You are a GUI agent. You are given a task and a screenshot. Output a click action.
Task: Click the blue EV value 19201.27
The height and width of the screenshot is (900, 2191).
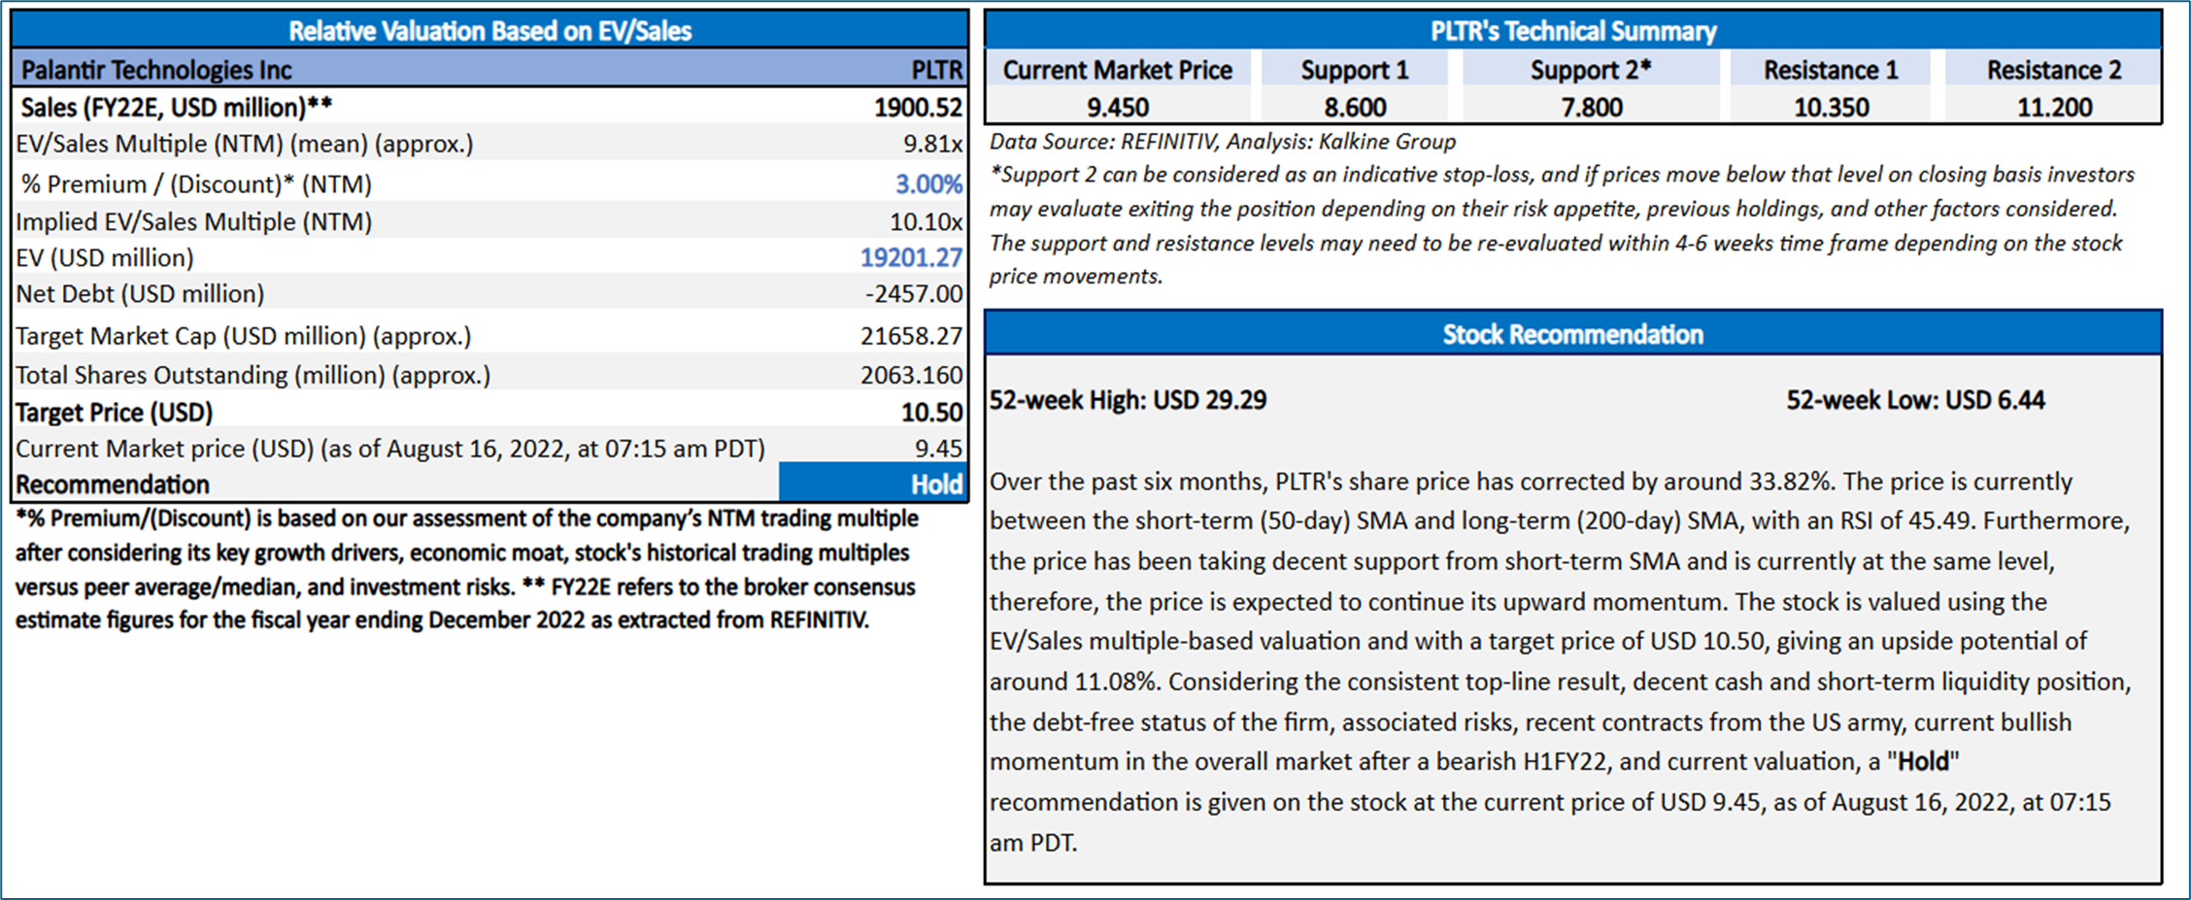911,257
